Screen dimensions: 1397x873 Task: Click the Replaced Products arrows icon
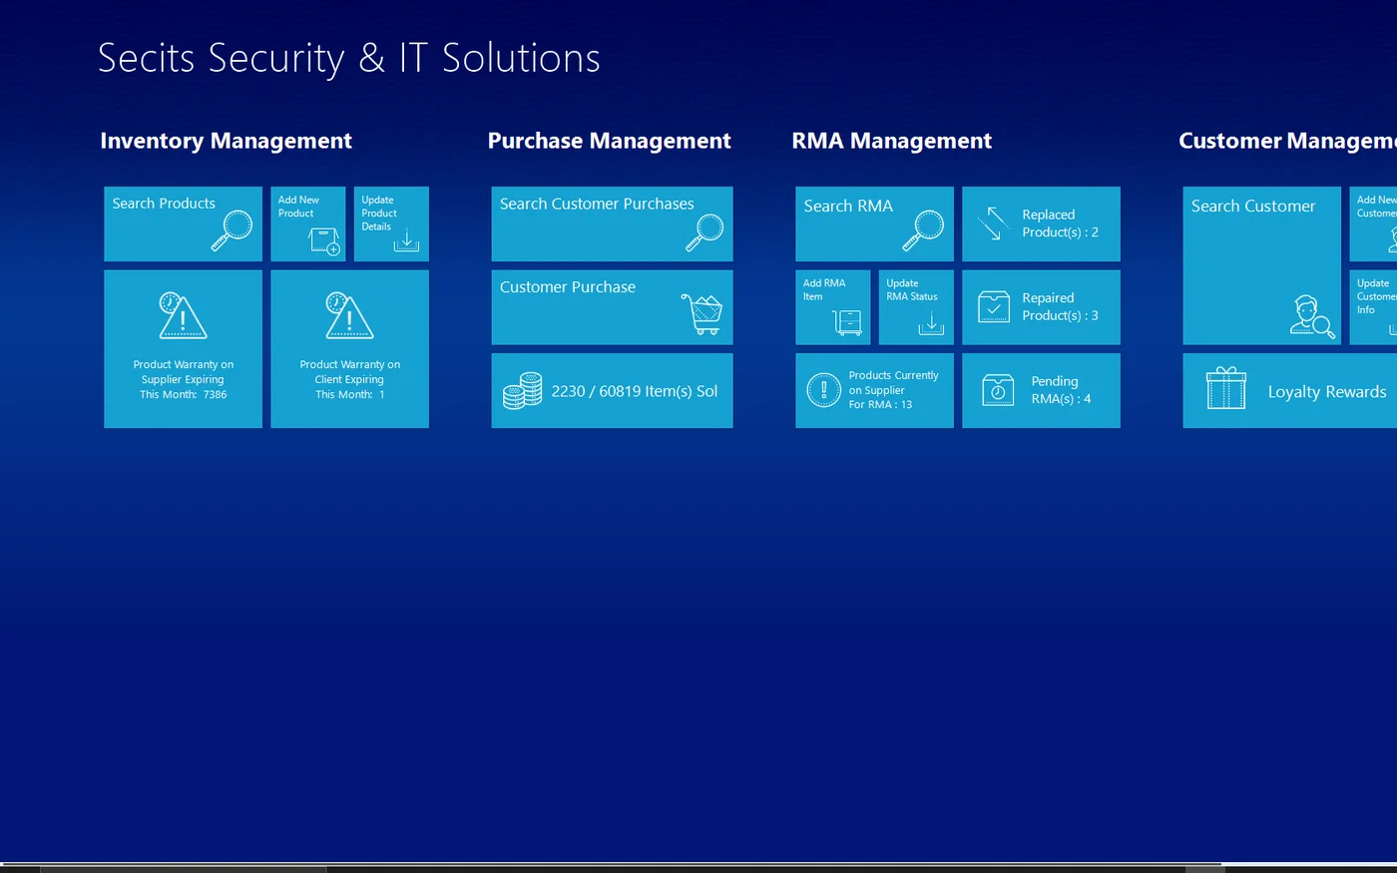(994, 223)
